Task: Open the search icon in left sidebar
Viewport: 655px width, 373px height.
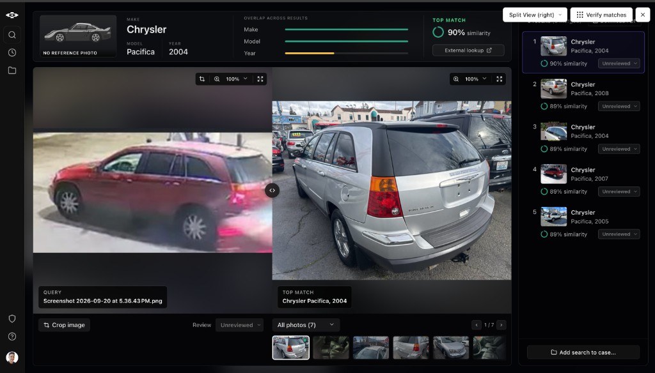Action: [12, 34]
